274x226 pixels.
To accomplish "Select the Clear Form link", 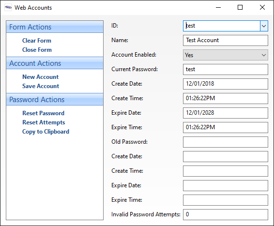I will (x=37, y=41).
